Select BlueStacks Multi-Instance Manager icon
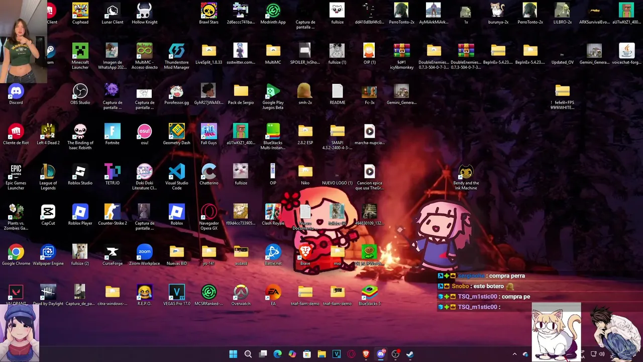Screen dimensions: 643x362 [273, 137]
